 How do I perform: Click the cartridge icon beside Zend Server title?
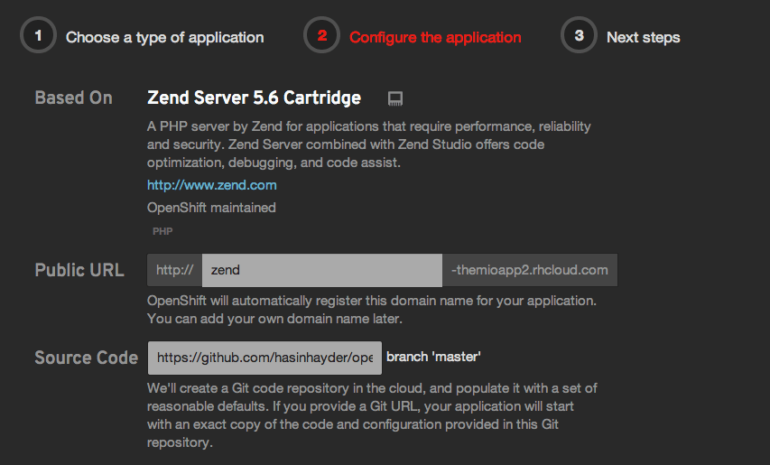395,98
